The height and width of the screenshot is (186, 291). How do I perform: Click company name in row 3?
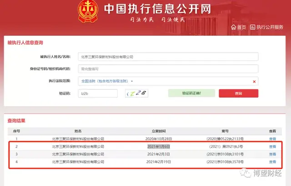(x=78, y=154)
